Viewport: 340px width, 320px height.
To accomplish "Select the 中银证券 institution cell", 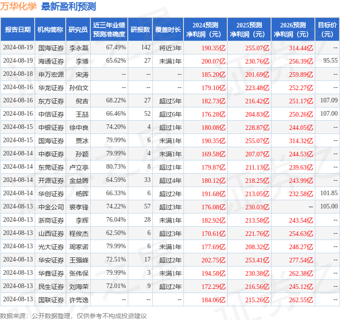I will pos(51,128).
